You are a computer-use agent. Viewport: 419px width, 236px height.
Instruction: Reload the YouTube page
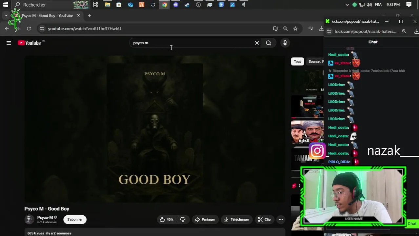click(x=29, y=29)
